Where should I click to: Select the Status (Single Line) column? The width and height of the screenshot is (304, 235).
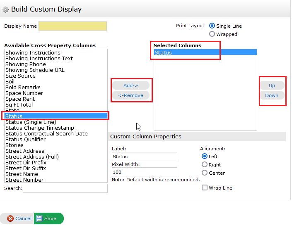56,122
